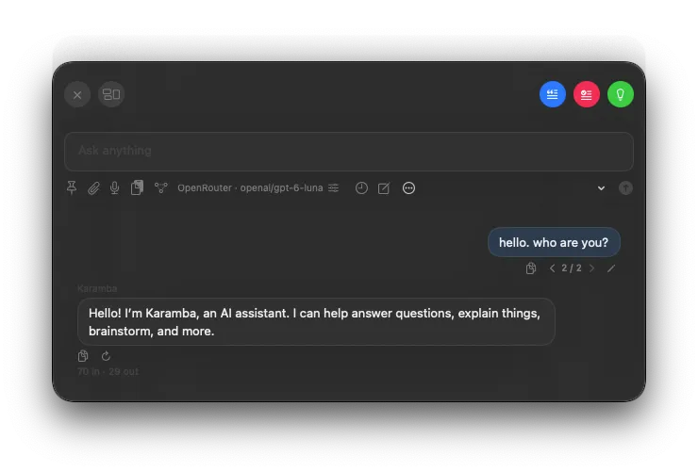This screenshot has height=471, width=698.
Task: Start a new chat with compose icon
Action: point(384,188)
